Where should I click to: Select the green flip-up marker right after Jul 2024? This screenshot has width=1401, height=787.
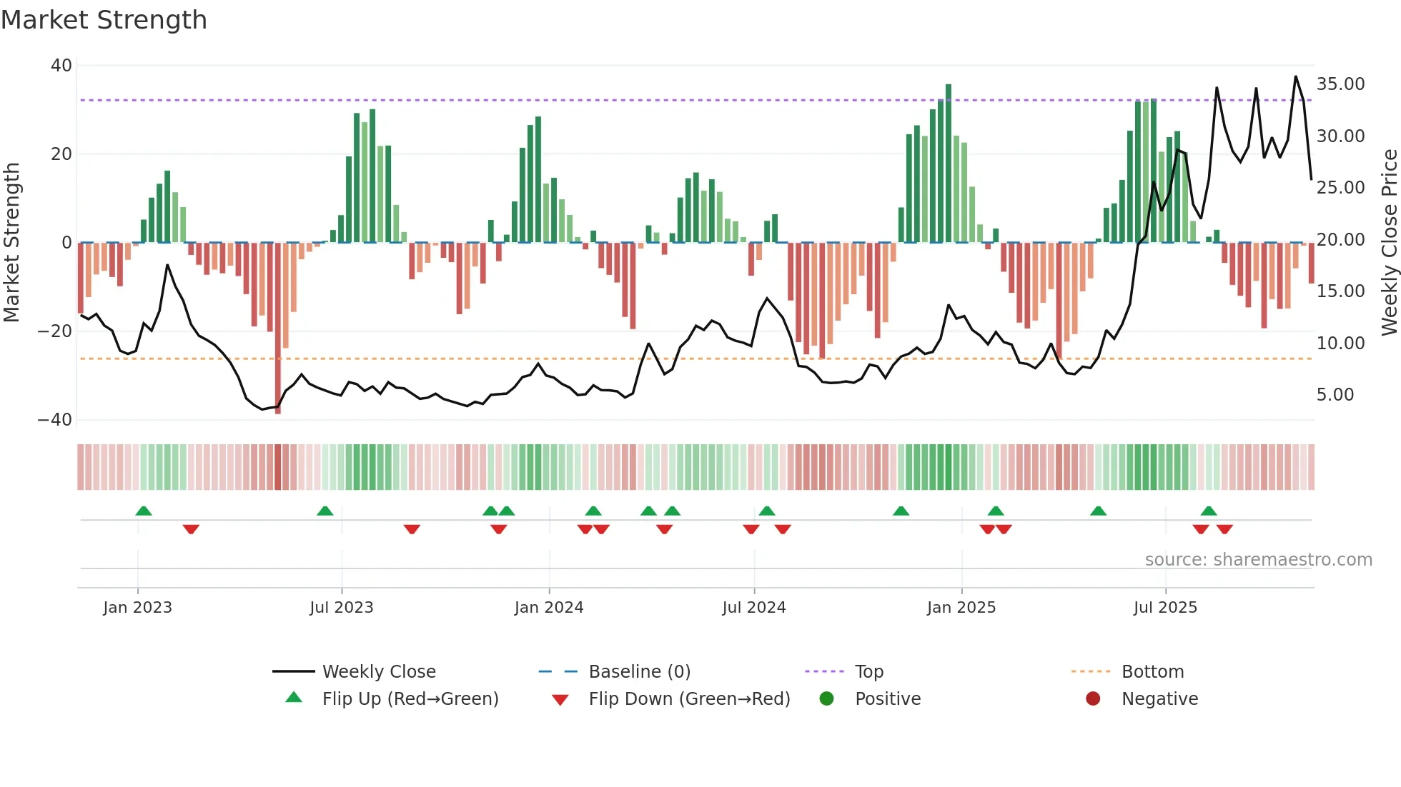(767, 511)
